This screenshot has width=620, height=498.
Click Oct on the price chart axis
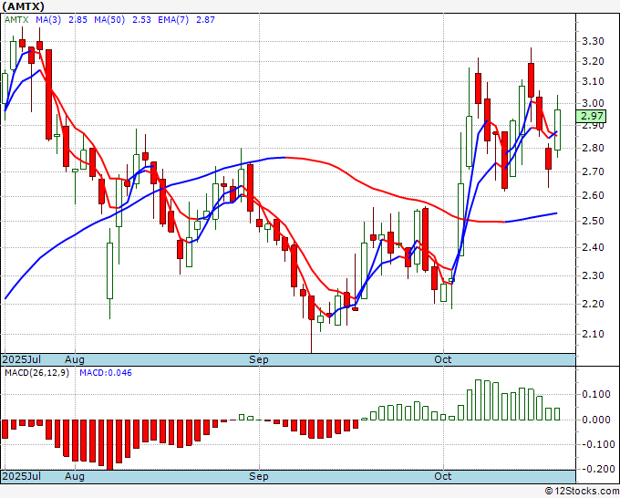click(443, 359)
